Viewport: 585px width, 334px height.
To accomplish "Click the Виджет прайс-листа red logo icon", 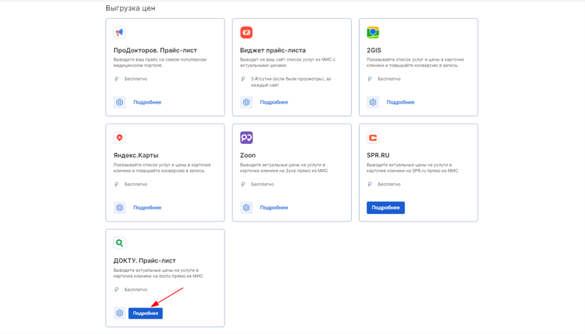I will [x=246, y=32].
